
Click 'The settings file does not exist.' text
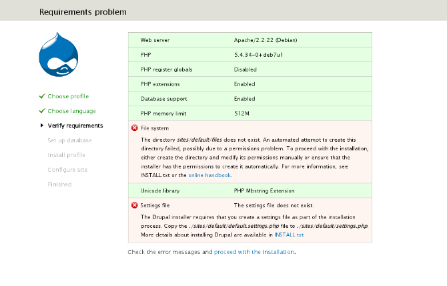(274, 206)
